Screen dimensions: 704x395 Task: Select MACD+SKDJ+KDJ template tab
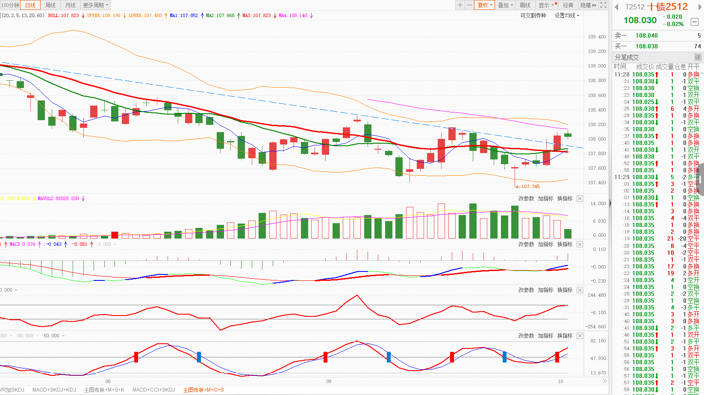coord(54,390)
